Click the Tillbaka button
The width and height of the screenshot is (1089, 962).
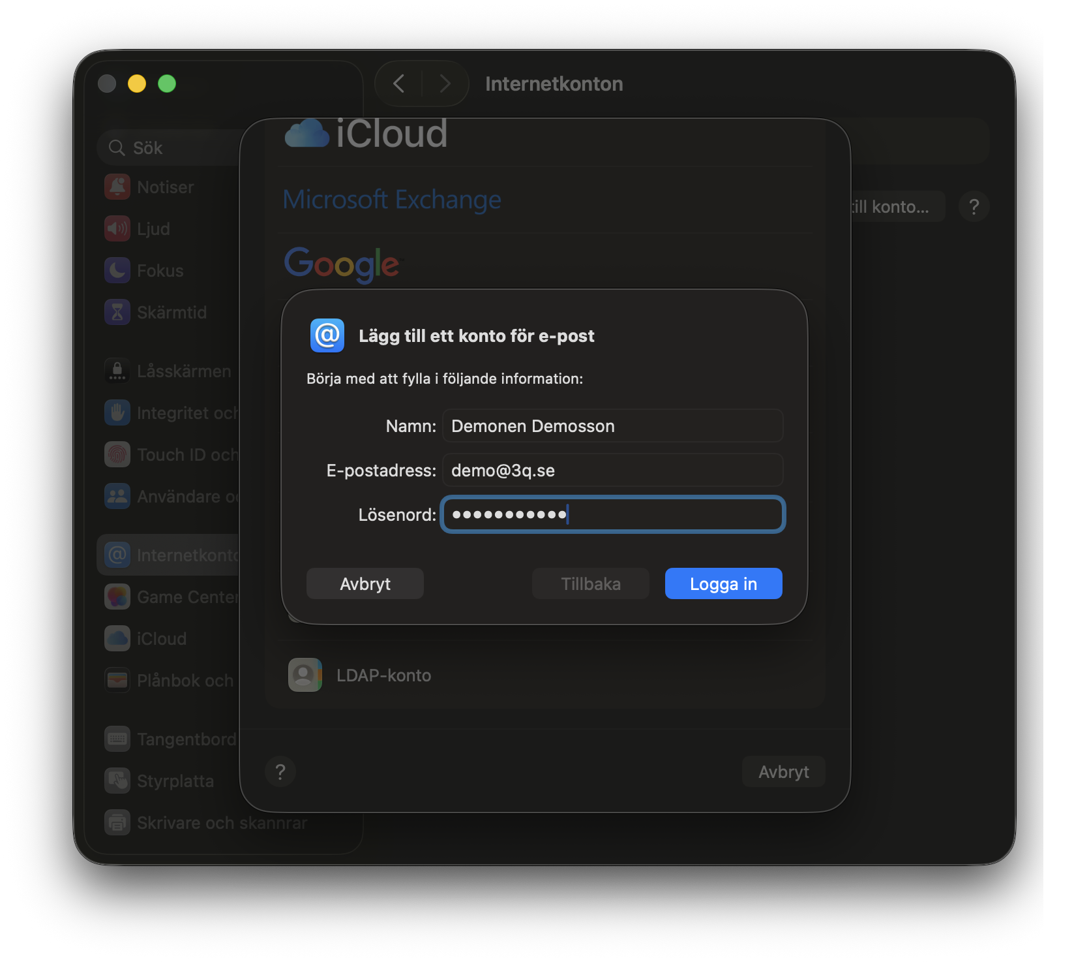click(590, 583)
